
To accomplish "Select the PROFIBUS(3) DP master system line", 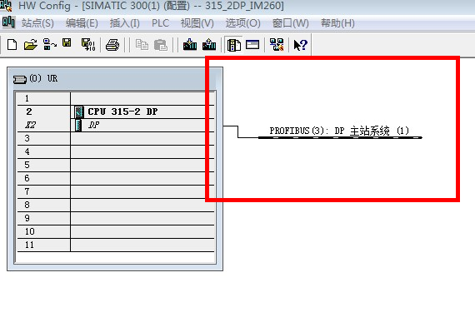I will (x=340, y=137).
